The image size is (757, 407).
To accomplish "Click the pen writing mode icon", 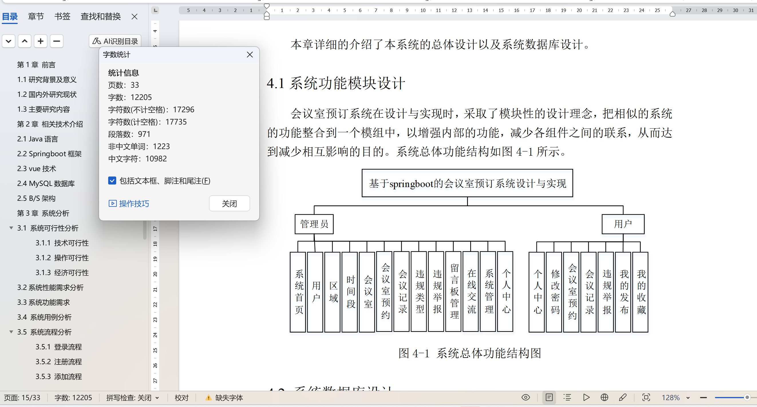I will (622, 397).
